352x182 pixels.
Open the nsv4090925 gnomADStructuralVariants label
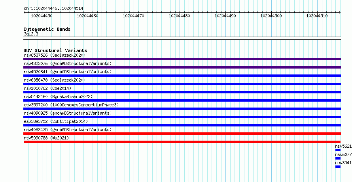coord(68,113)
